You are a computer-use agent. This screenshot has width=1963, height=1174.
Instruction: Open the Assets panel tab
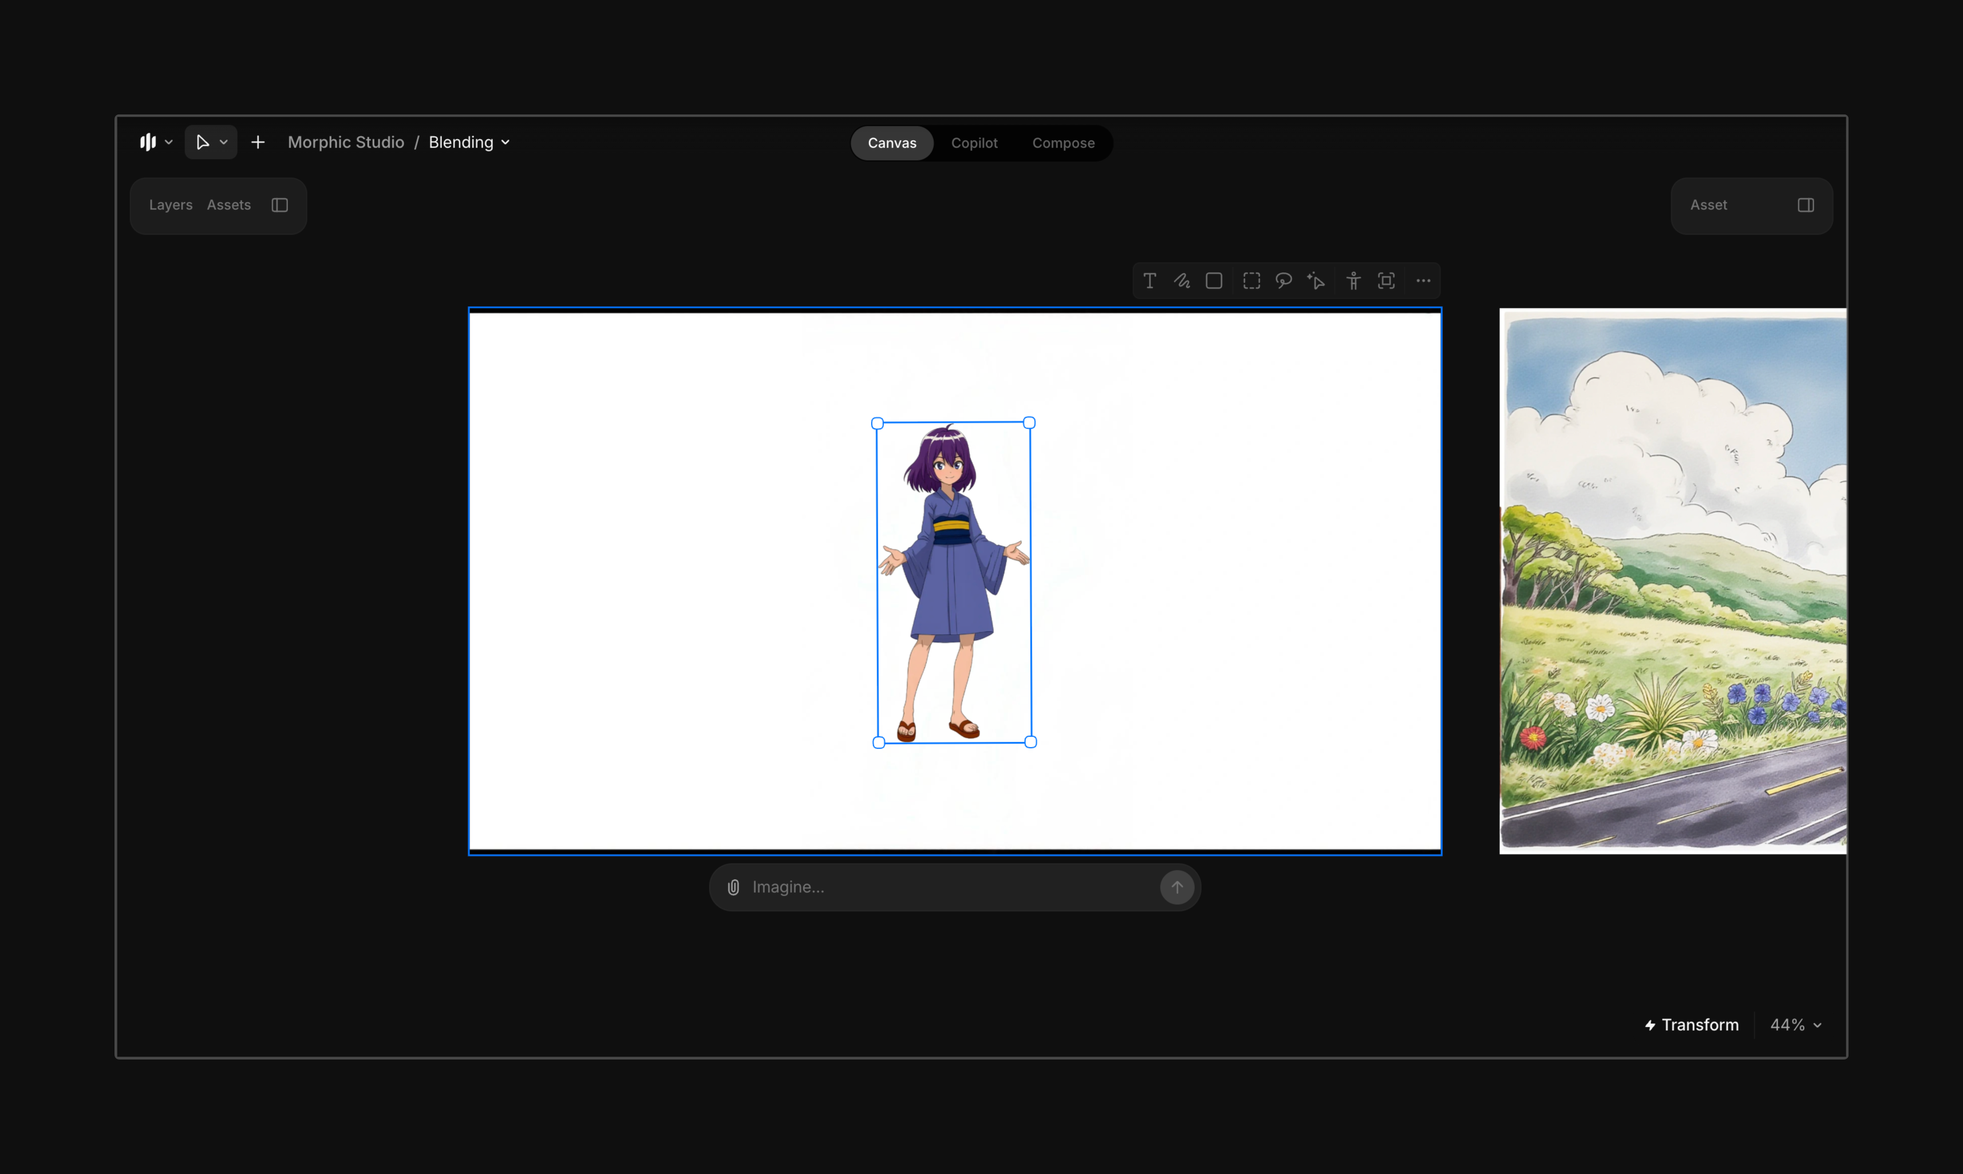pos(228,205)
